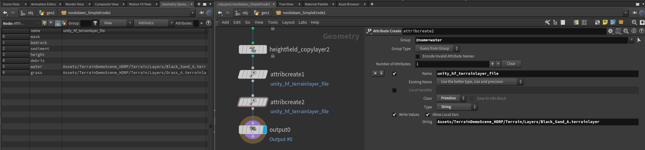Expand the Intrinsics dropdown in spreadsheet
Screen dimensions: 645x150
point(154,23)
